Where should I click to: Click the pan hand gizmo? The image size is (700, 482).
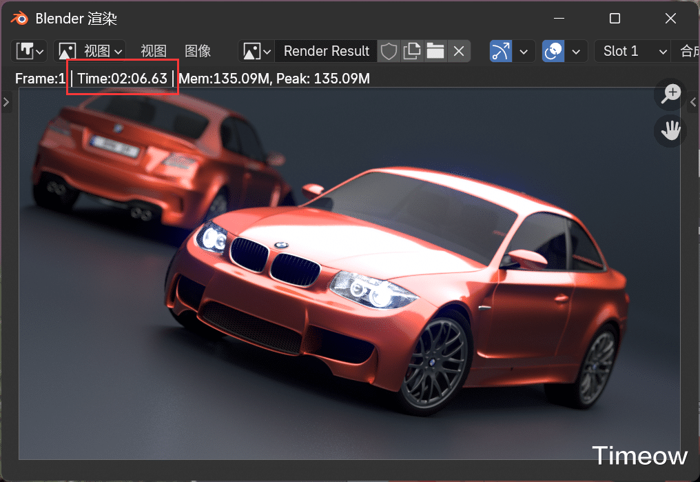[670, 130]
